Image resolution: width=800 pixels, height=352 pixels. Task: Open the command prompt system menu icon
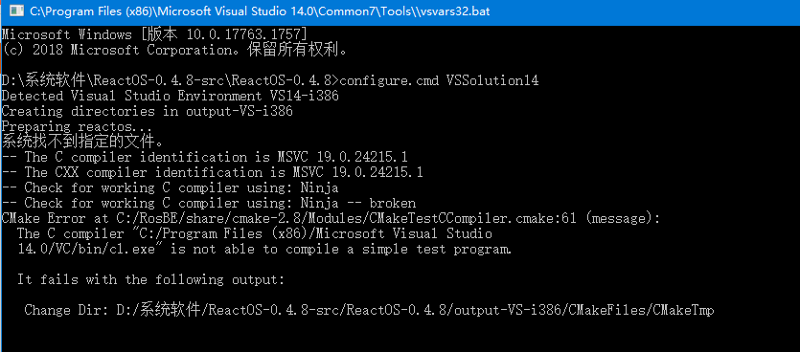coord(16,11)
